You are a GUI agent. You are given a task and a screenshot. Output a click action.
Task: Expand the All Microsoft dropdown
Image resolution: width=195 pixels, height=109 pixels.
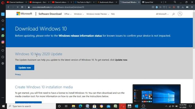coord(162,14)
